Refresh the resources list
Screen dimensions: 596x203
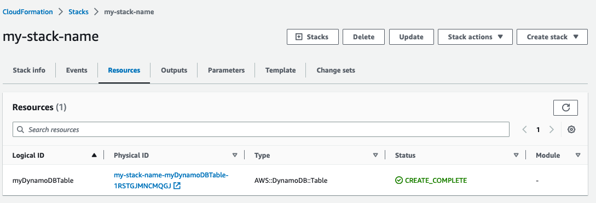coord(565,108)
